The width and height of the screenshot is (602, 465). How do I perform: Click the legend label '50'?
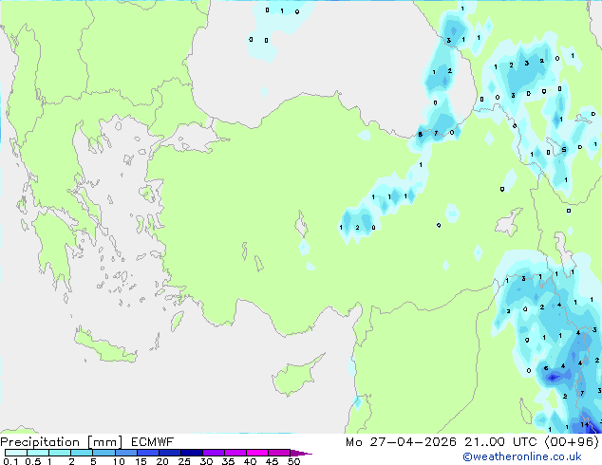pyautogui.click(x=293, y=461)
